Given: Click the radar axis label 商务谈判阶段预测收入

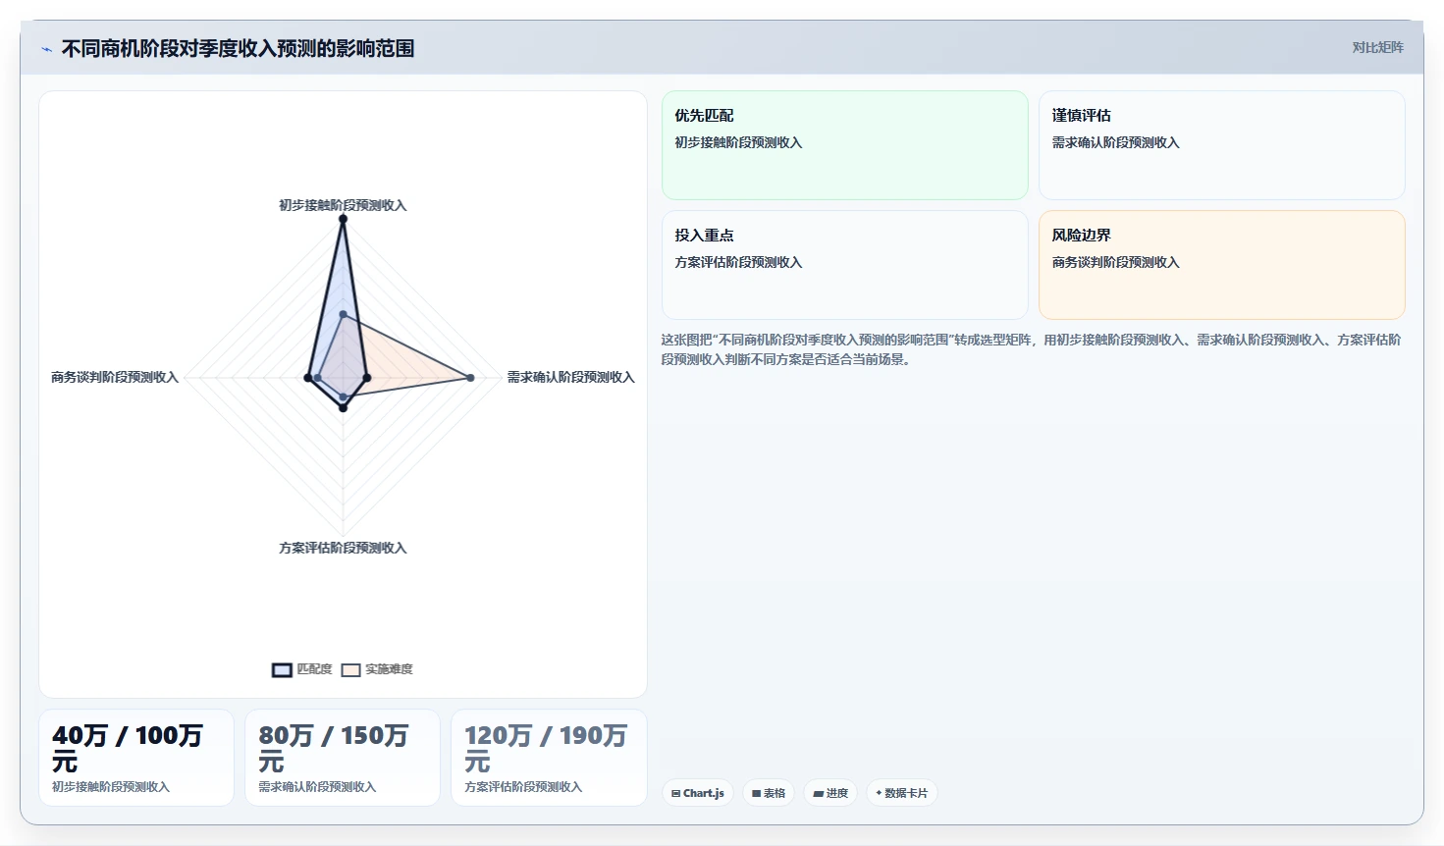Looking at the screenshot, I should pos(115,377).
